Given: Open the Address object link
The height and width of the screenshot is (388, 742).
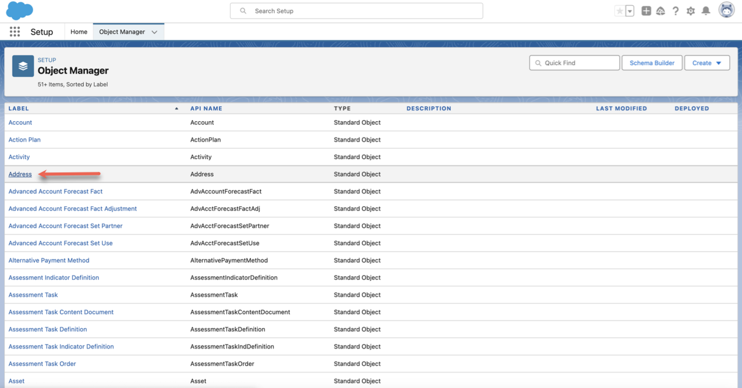Looking at the screenshot, I should pyautogui.click(x=20, y=174).
